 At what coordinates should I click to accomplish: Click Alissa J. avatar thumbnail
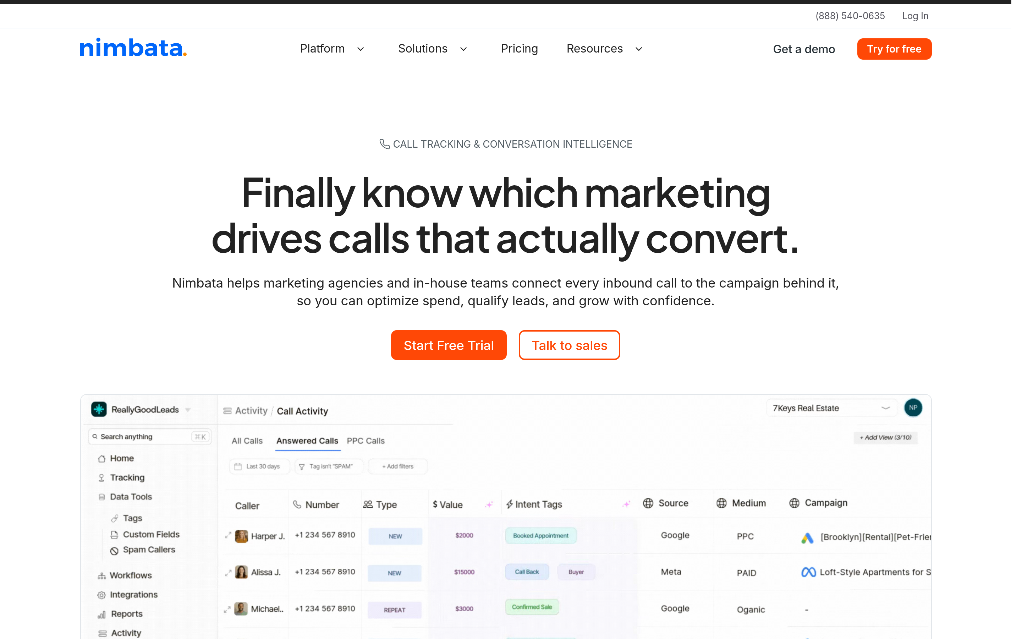tap(241, 572)
